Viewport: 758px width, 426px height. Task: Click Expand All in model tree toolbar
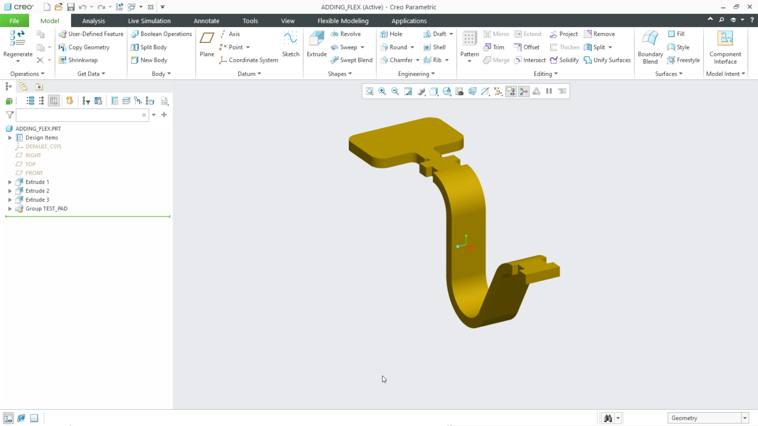point(30,101)
